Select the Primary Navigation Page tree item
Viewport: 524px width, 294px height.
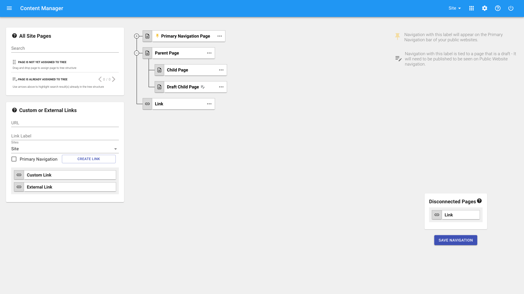[184, 36]
